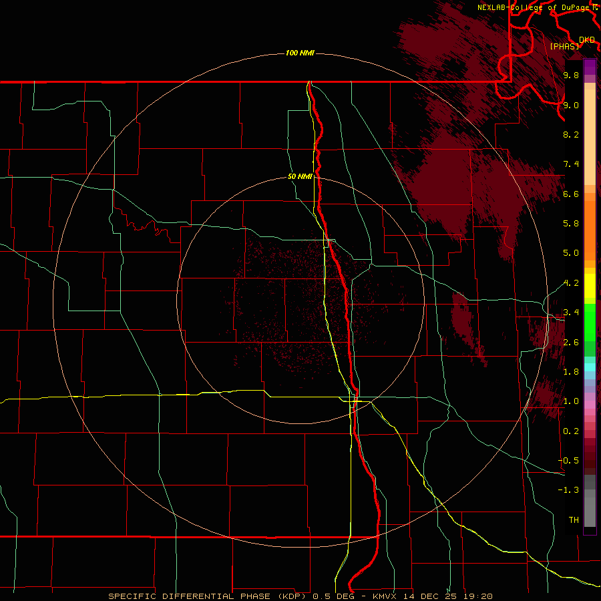Click the 8.2 scale value
Screen dimensions: 601x601
(x=571, y=134)
